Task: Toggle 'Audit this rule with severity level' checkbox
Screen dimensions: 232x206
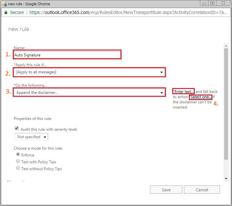Action: pos(17,128)
